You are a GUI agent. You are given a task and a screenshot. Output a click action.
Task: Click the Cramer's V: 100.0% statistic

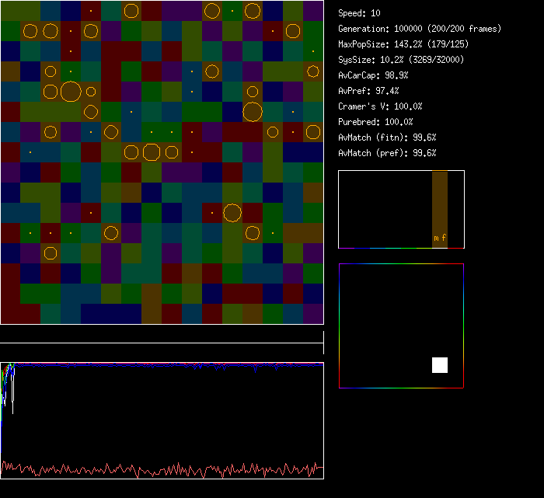[x=381, y=106]
